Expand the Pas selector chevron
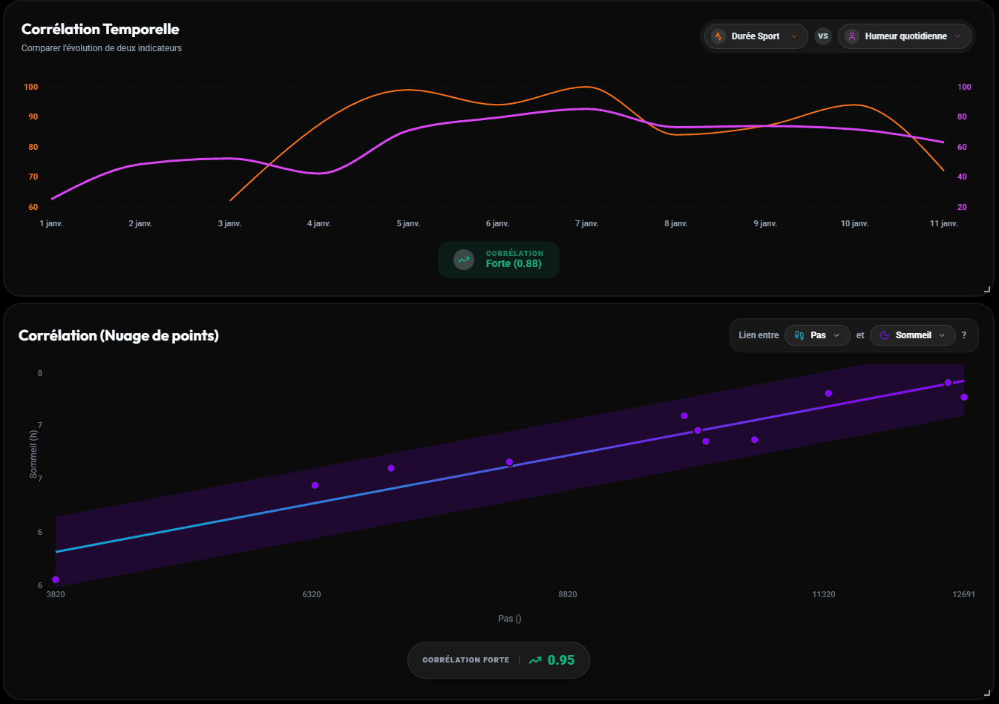The width and height of the screenshot is (999, 704). tap(836, 335)
